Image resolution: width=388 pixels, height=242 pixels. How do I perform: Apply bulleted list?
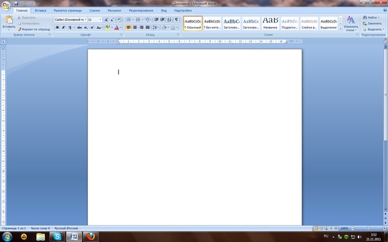click(128, 19)
